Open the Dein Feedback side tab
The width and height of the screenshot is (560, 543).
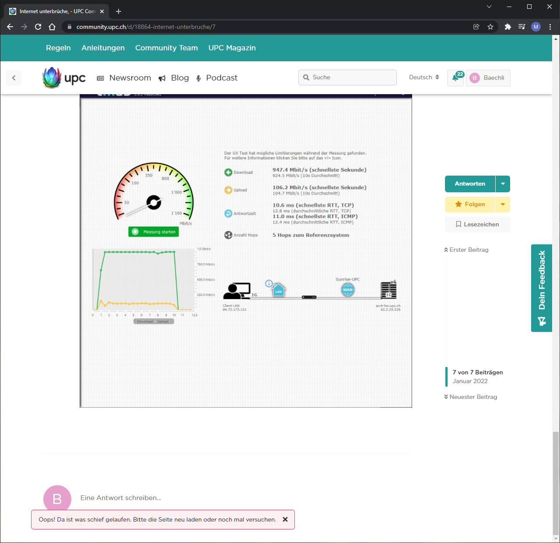(x=542, y=288)
